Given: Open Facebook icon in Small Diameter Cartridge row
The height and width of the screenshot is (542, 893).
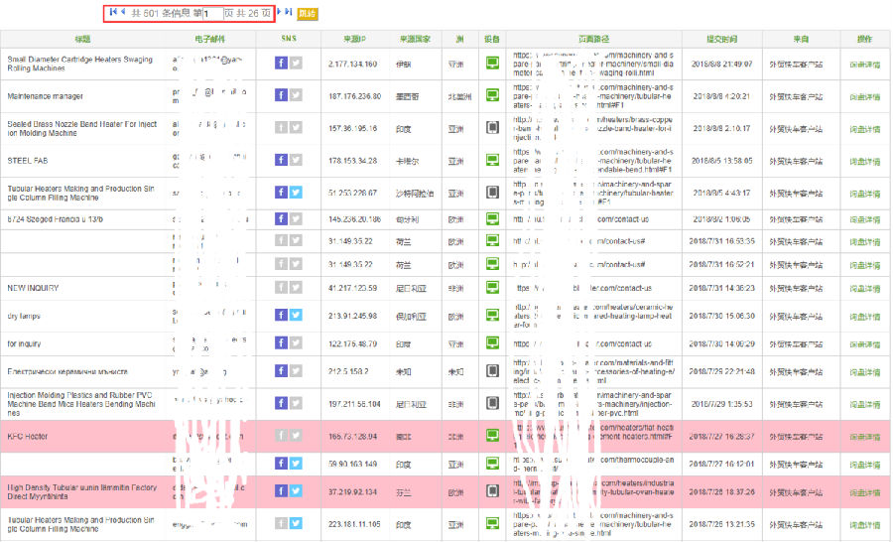Looking at the screenshot, I should pos(282,64).
